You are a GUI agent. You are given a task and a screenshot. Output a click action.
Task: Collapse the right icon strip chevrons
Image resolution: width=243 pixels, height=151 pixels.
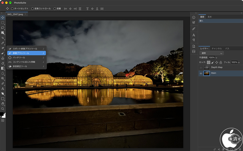(196, 13)
